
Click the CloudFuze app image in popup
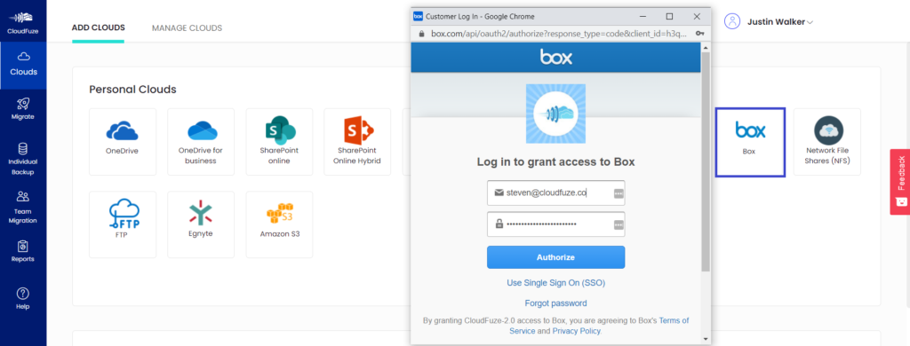pyautogui.click(x=555, y=114)
